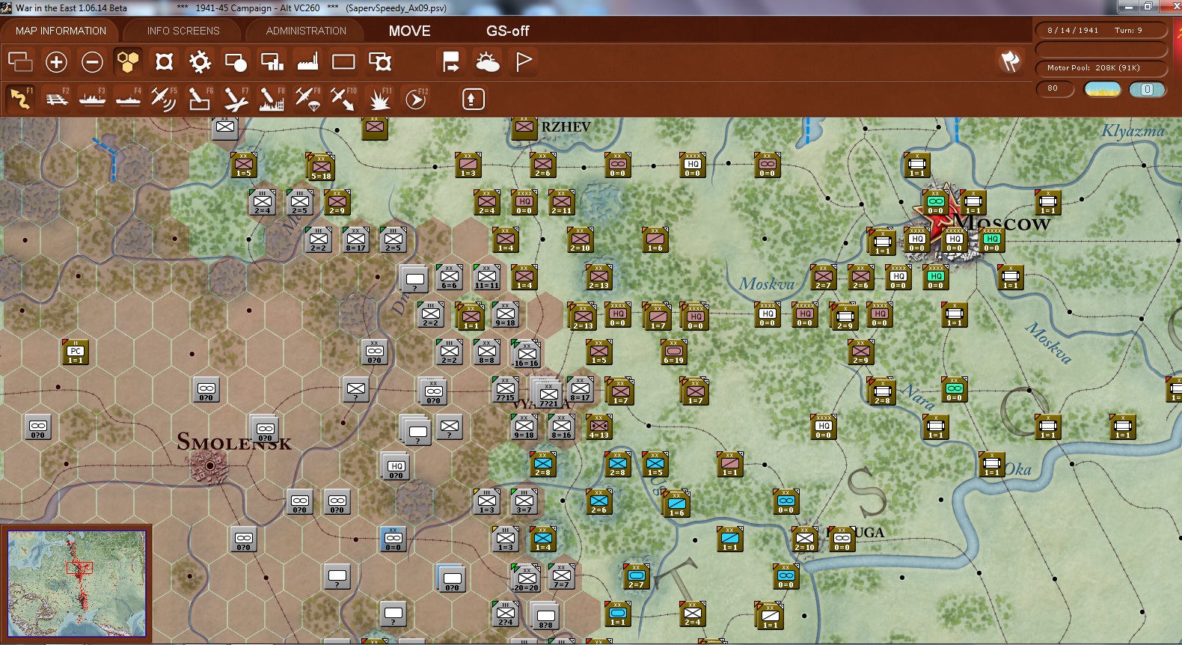Click the rectangle-with-bar-chart map icon
The image size is (1182, 645).
pyautogui.click(x=272, y=61)
